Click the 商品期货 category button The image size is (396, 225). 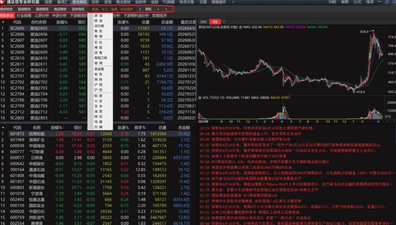coord(60,9)
